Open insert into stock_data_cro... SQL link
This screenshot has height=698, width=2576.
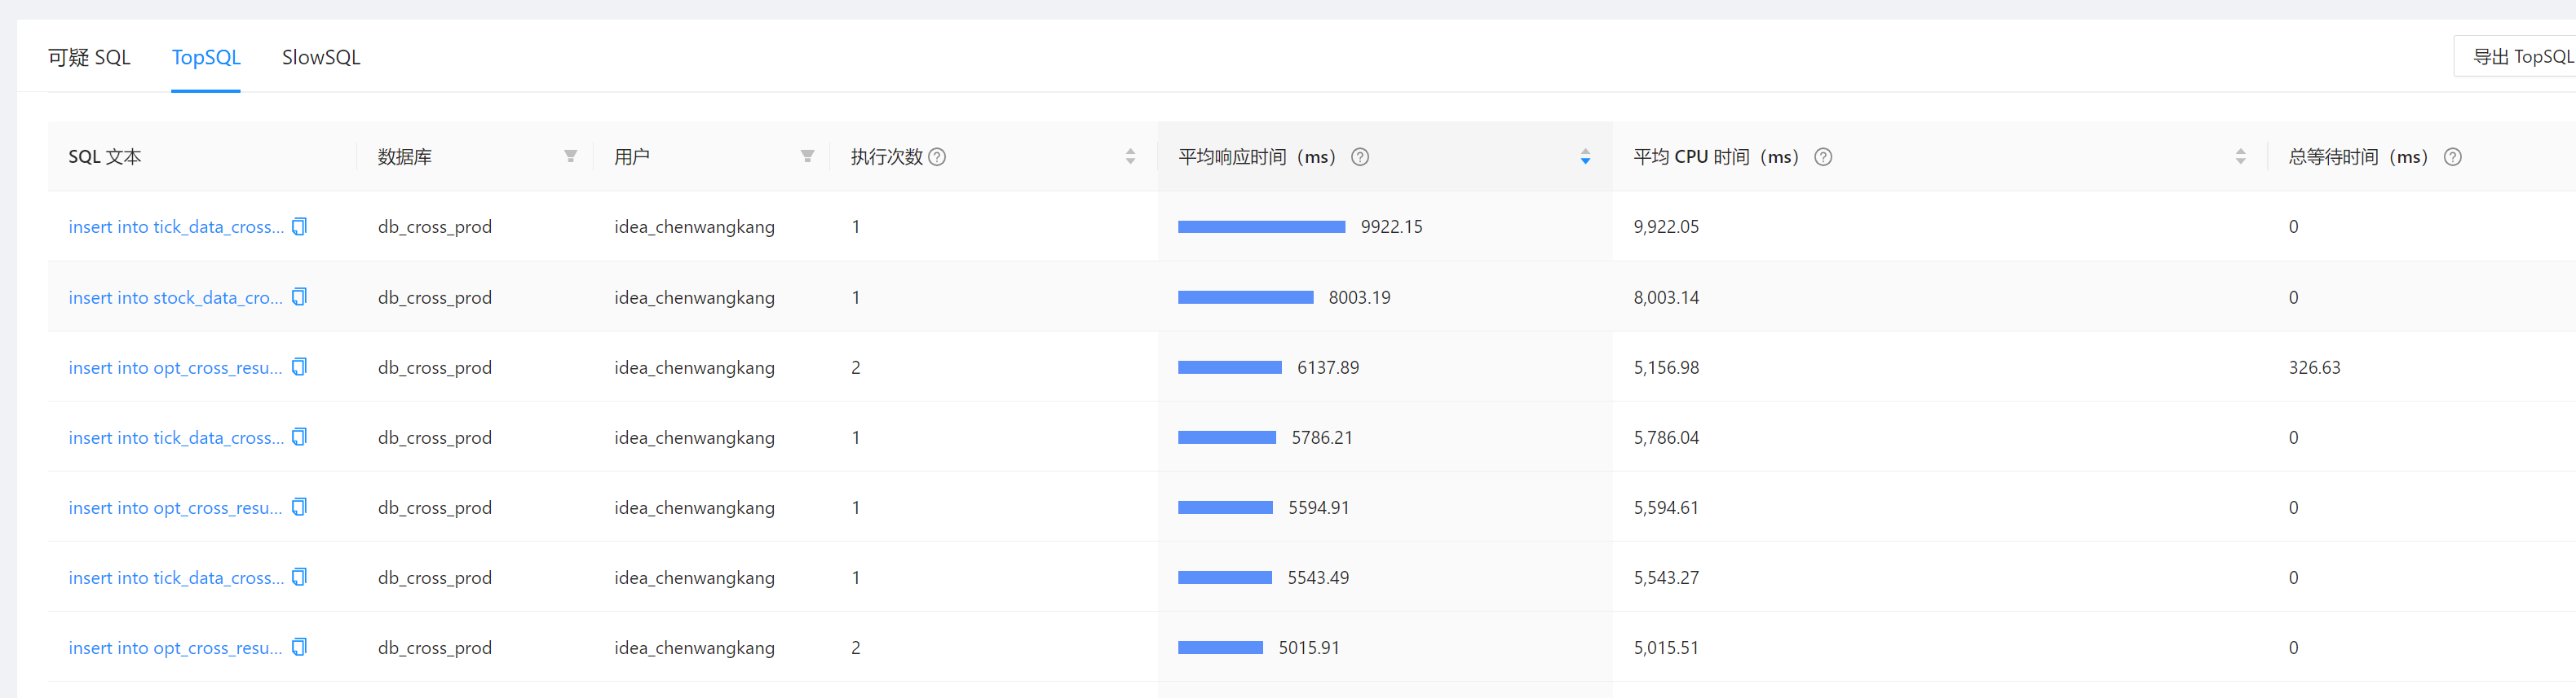click(x=176, y=297)
